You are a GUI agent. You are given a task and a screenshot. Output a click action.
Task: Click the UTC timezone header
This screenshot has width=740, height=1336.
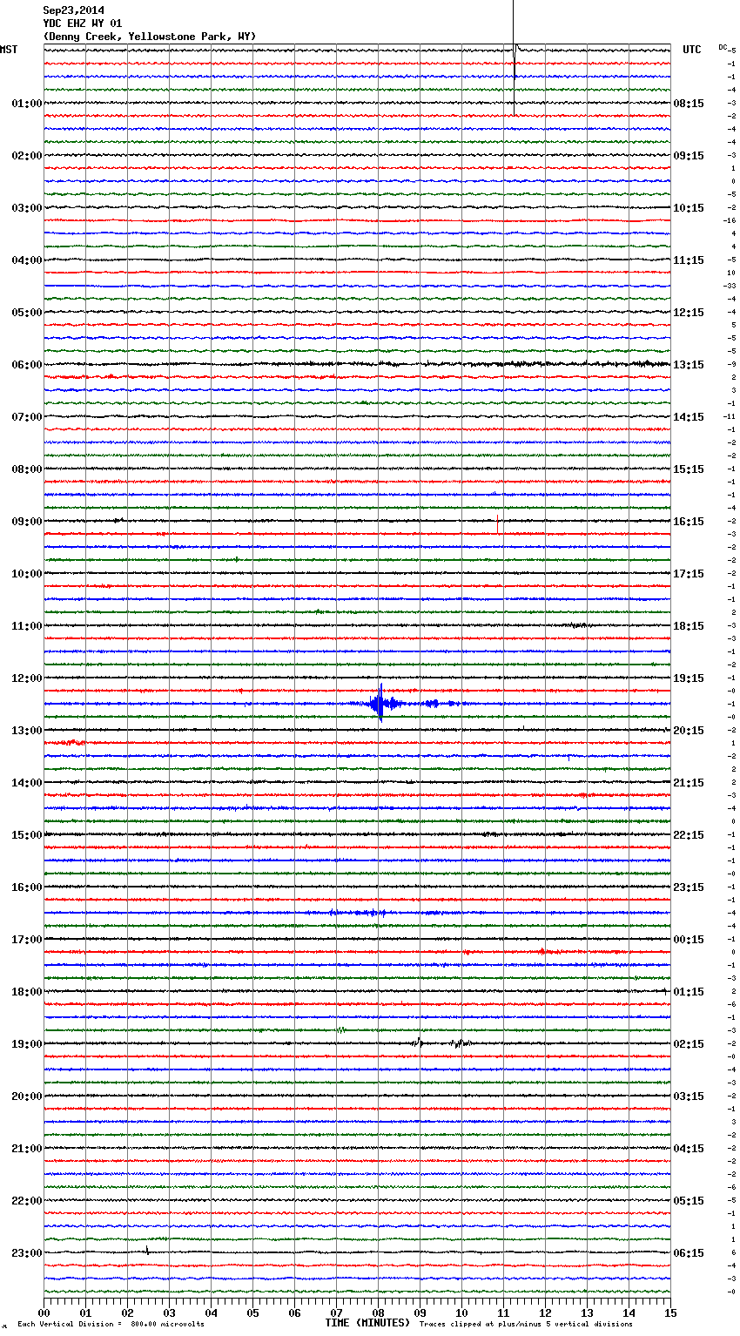pos(691,50)
